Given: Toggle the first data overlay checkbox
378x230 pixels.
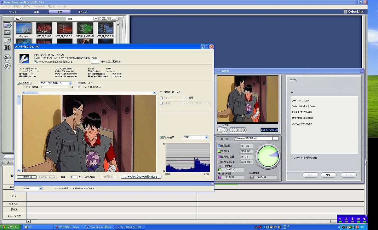Looking at the screenshot, I should tap(162, 98).
